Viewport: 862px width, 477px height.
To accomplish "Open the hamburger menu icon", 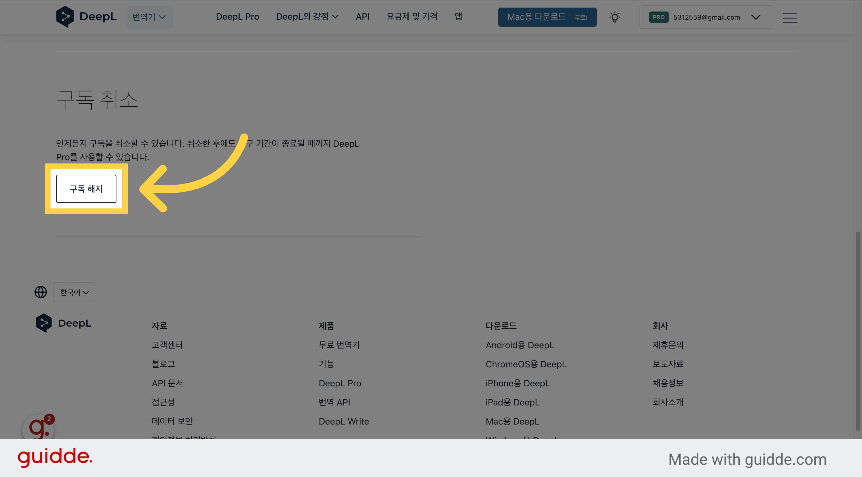I will pos(789,18).
